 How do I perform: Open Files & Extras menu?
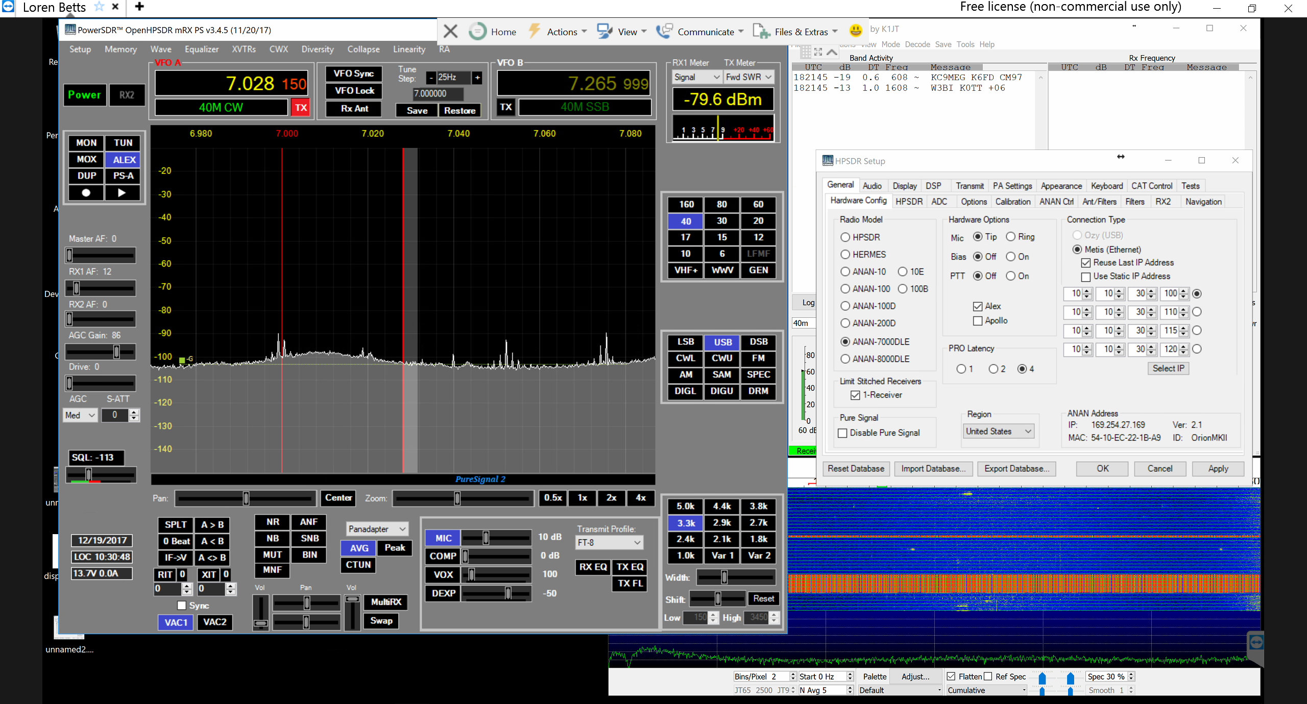(795, 32)
